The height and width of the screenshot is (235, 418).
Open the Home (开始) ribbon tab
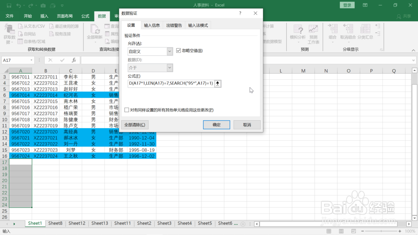click(28, 16)
